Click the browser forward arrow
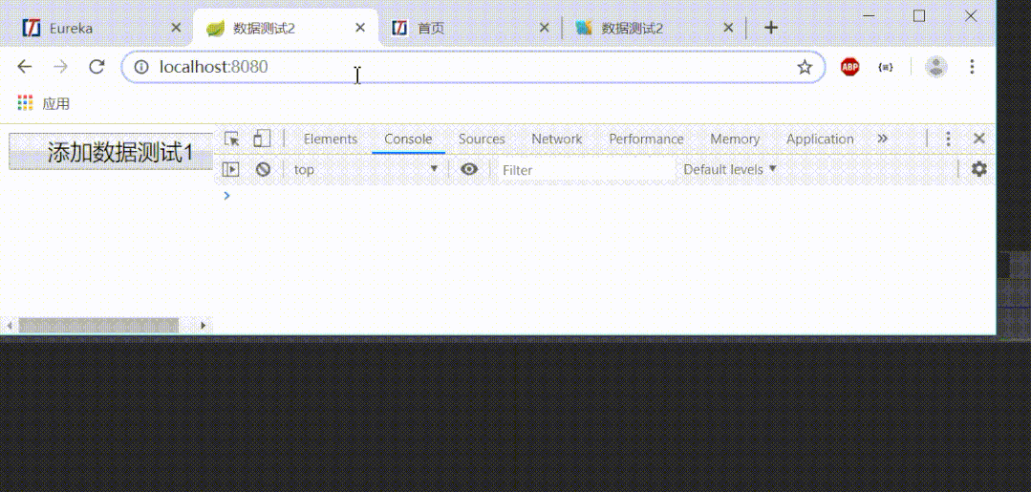Viewport: 1031px width, 492px height. [60, 67]
